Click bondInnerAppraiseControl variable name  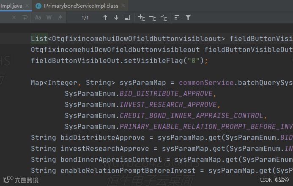click(x=111, y=160)
